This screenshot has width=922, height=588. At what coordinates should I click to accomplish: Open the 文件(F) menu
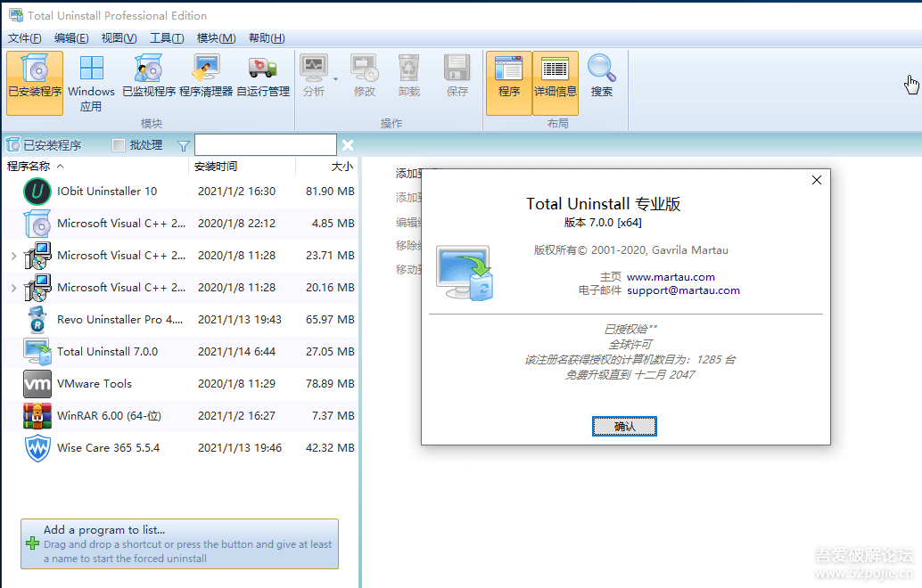(x=25, y=38)
